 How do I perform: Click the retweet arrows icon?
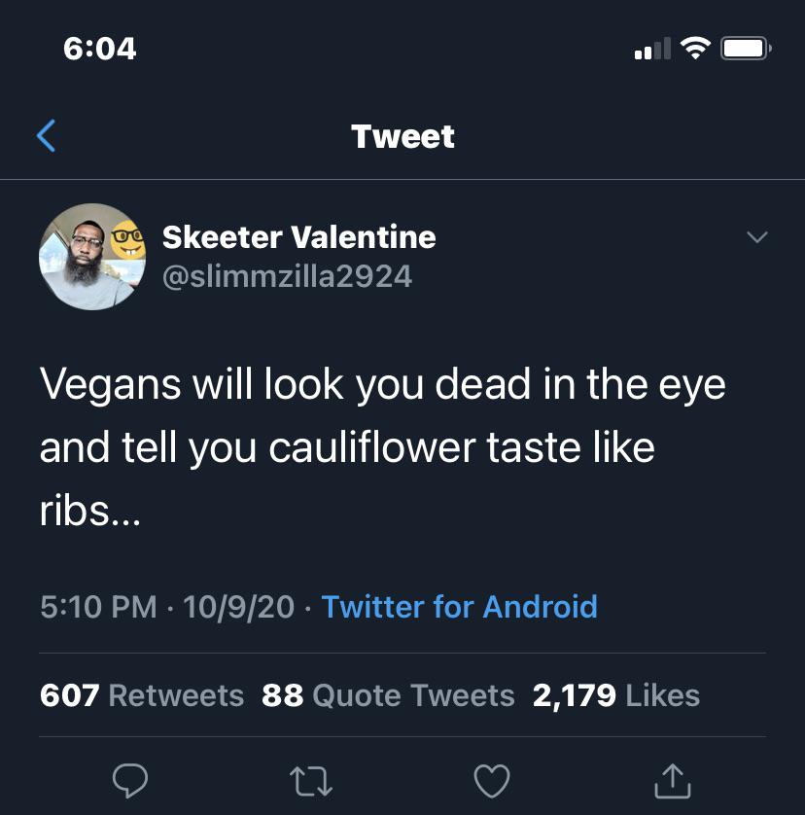(310, 779)
